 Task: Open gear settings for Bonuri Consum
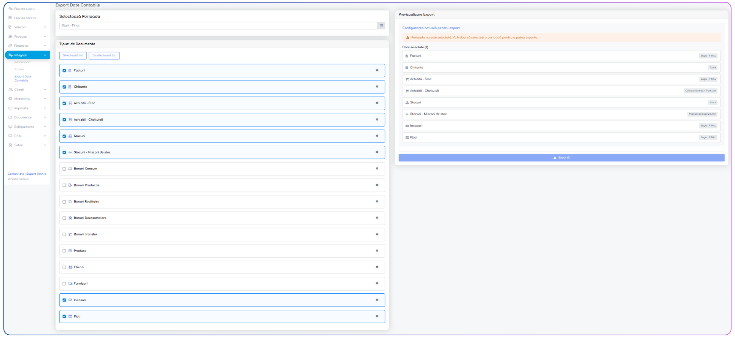click(x=377, y=169)
